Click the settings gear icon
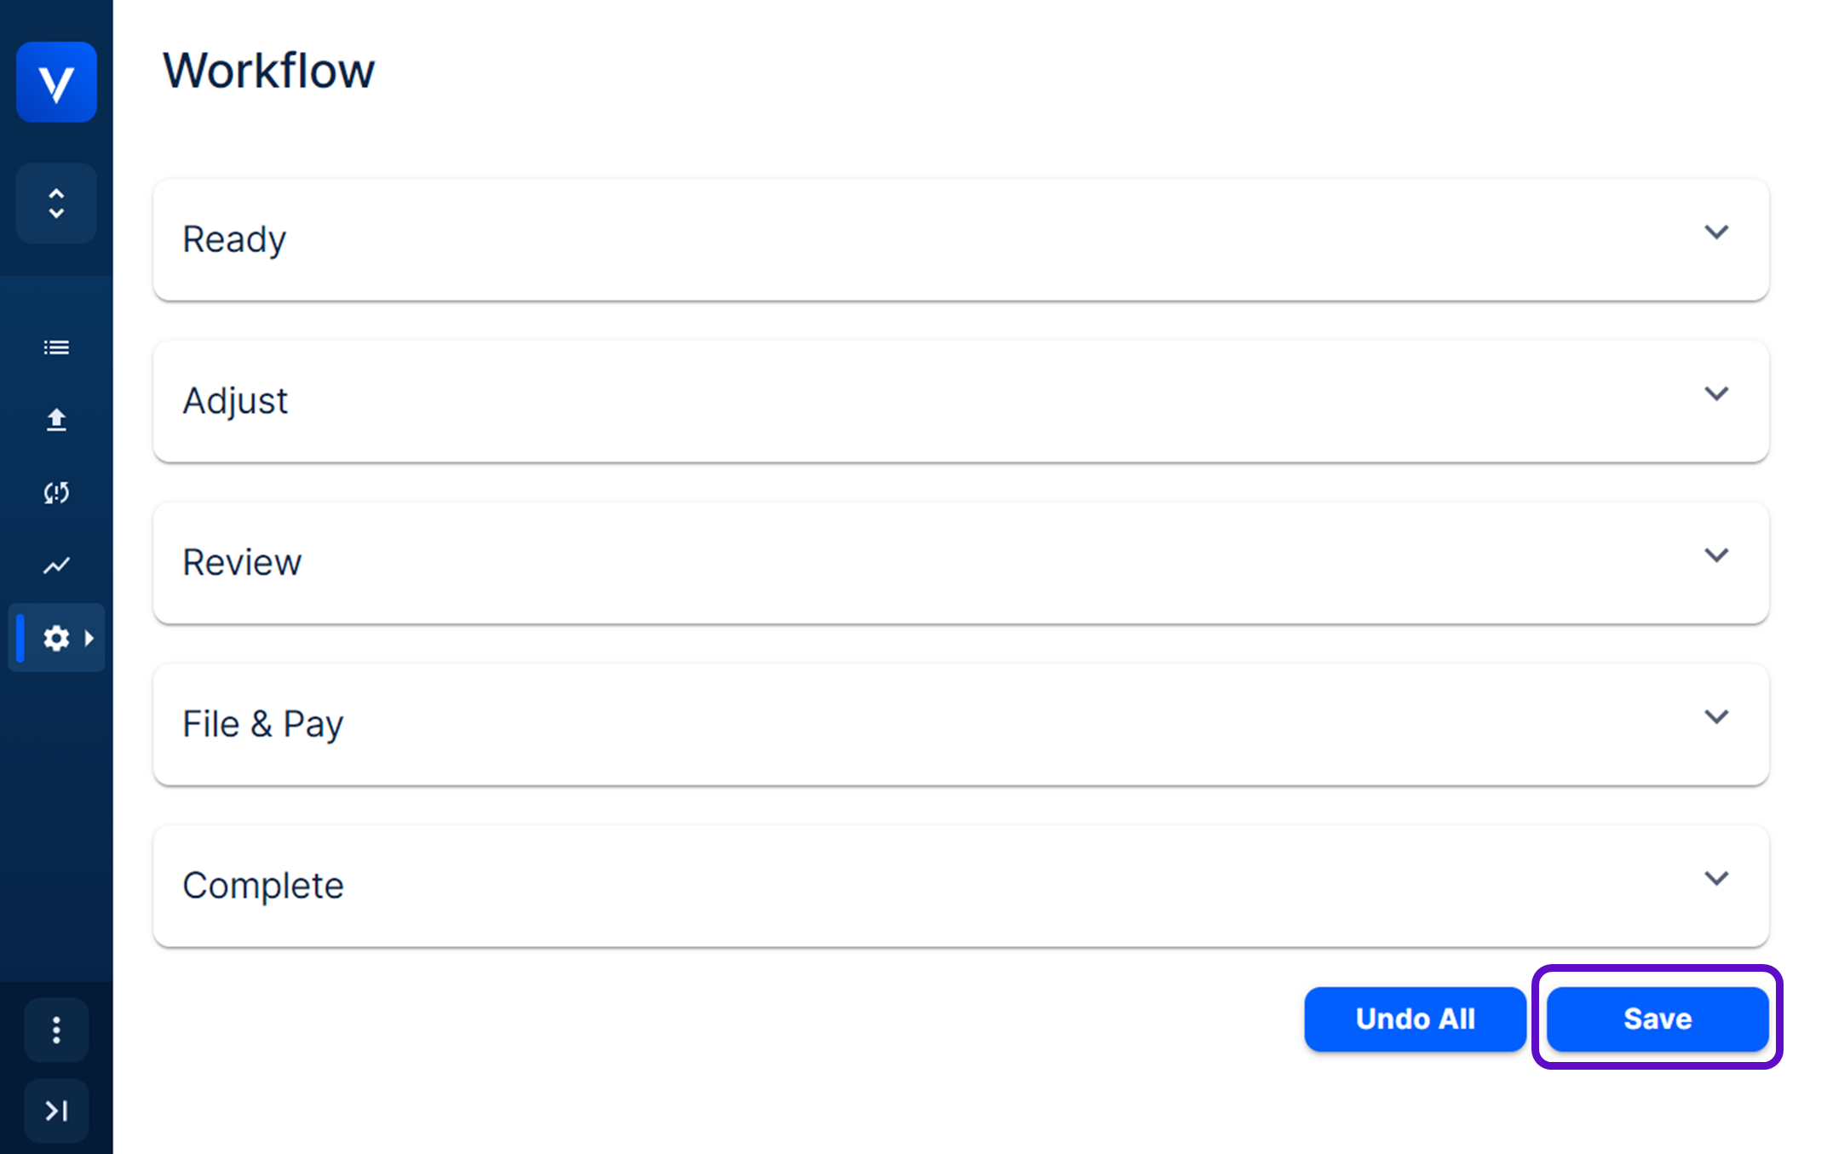The height and width of the screenshot is (1154, 1827). click(x=56, y=638)
